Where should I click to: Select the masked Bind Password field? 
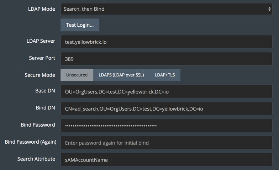166,126
